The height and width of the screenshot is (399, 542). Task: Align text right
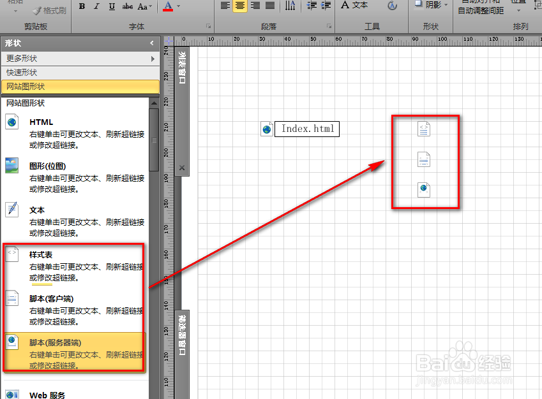click(x=255, y=6)
